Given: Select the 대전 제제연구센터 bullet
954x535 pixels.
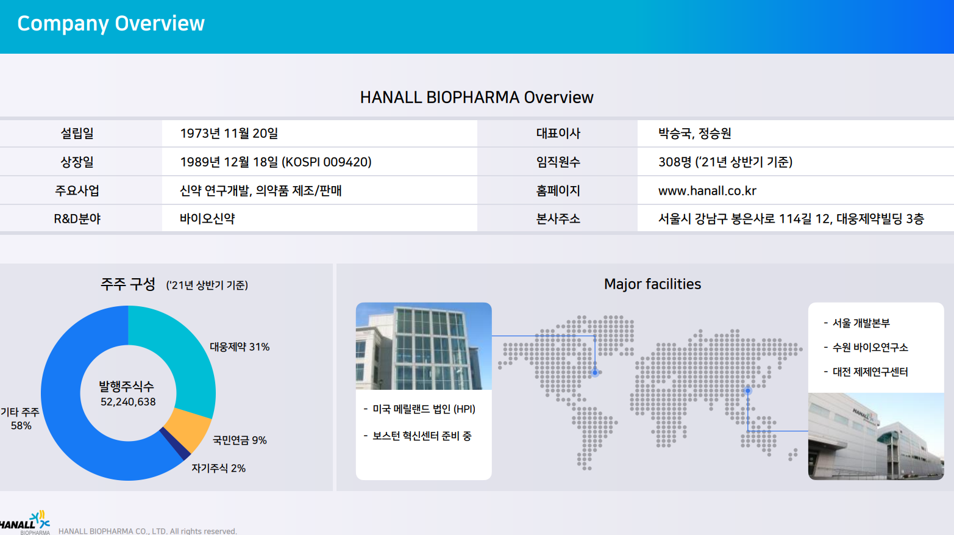Looking at the screenshot, I should pyautogui.click(x=866, y=372).
